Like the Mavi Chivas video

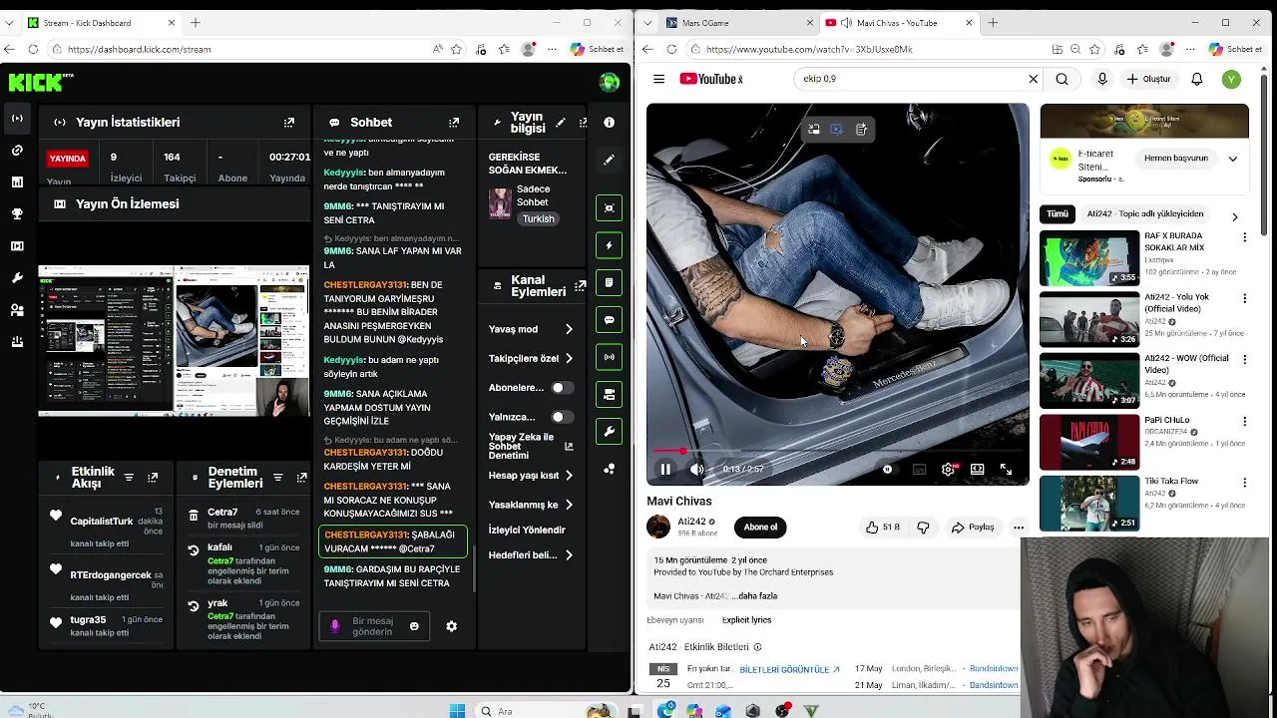(x=883, y=527)
